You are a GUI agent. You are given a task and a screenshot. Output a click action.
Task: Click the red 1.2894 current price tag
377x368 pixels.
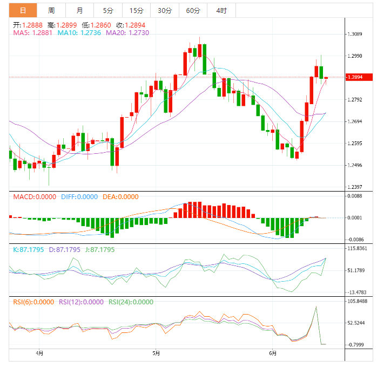pyautogui.click(x=359, y=77)
